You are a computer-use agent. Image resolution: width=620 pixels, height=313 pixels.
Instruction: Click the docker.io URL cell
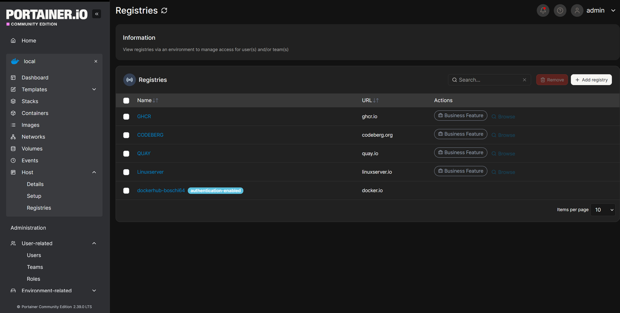(x=372, y=191)
